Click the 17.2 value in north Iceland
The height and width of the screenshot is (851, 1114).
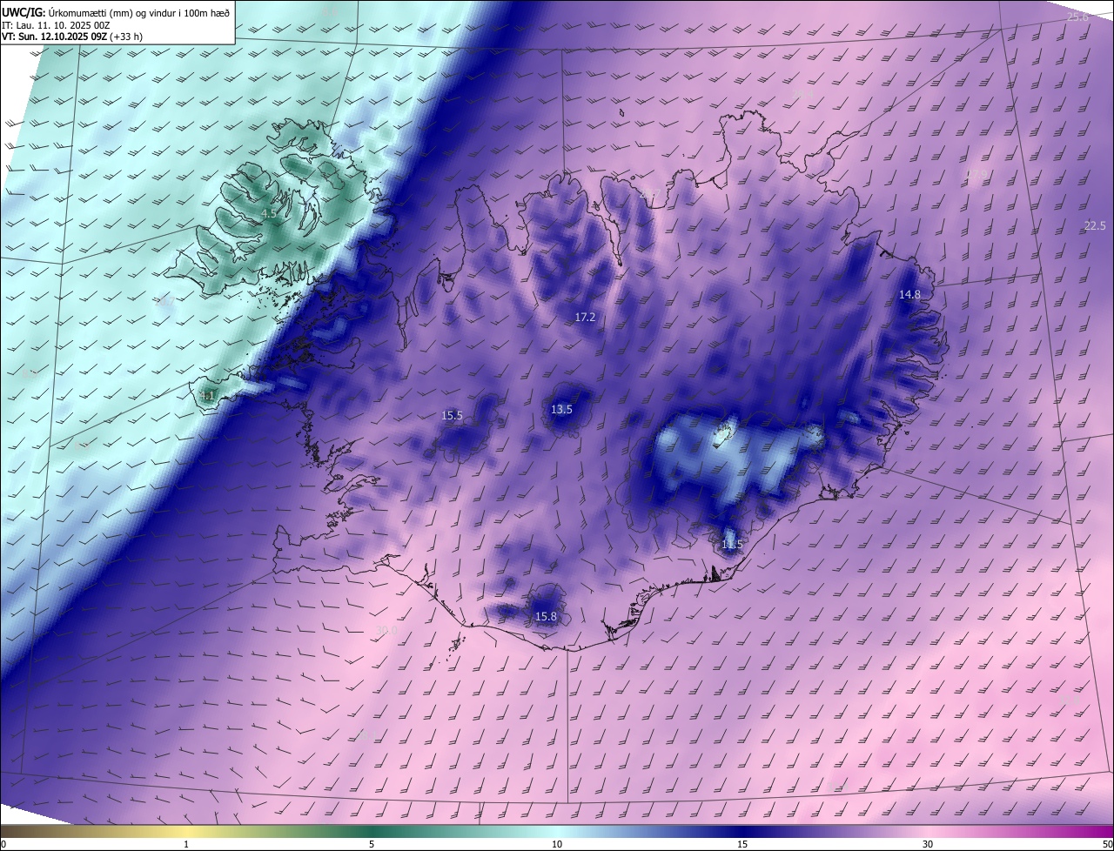585,318
